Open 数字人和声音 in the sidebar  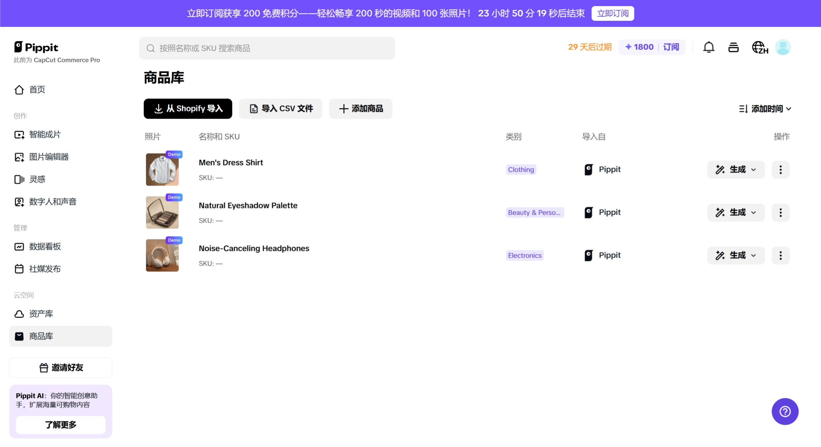[53, 202]
